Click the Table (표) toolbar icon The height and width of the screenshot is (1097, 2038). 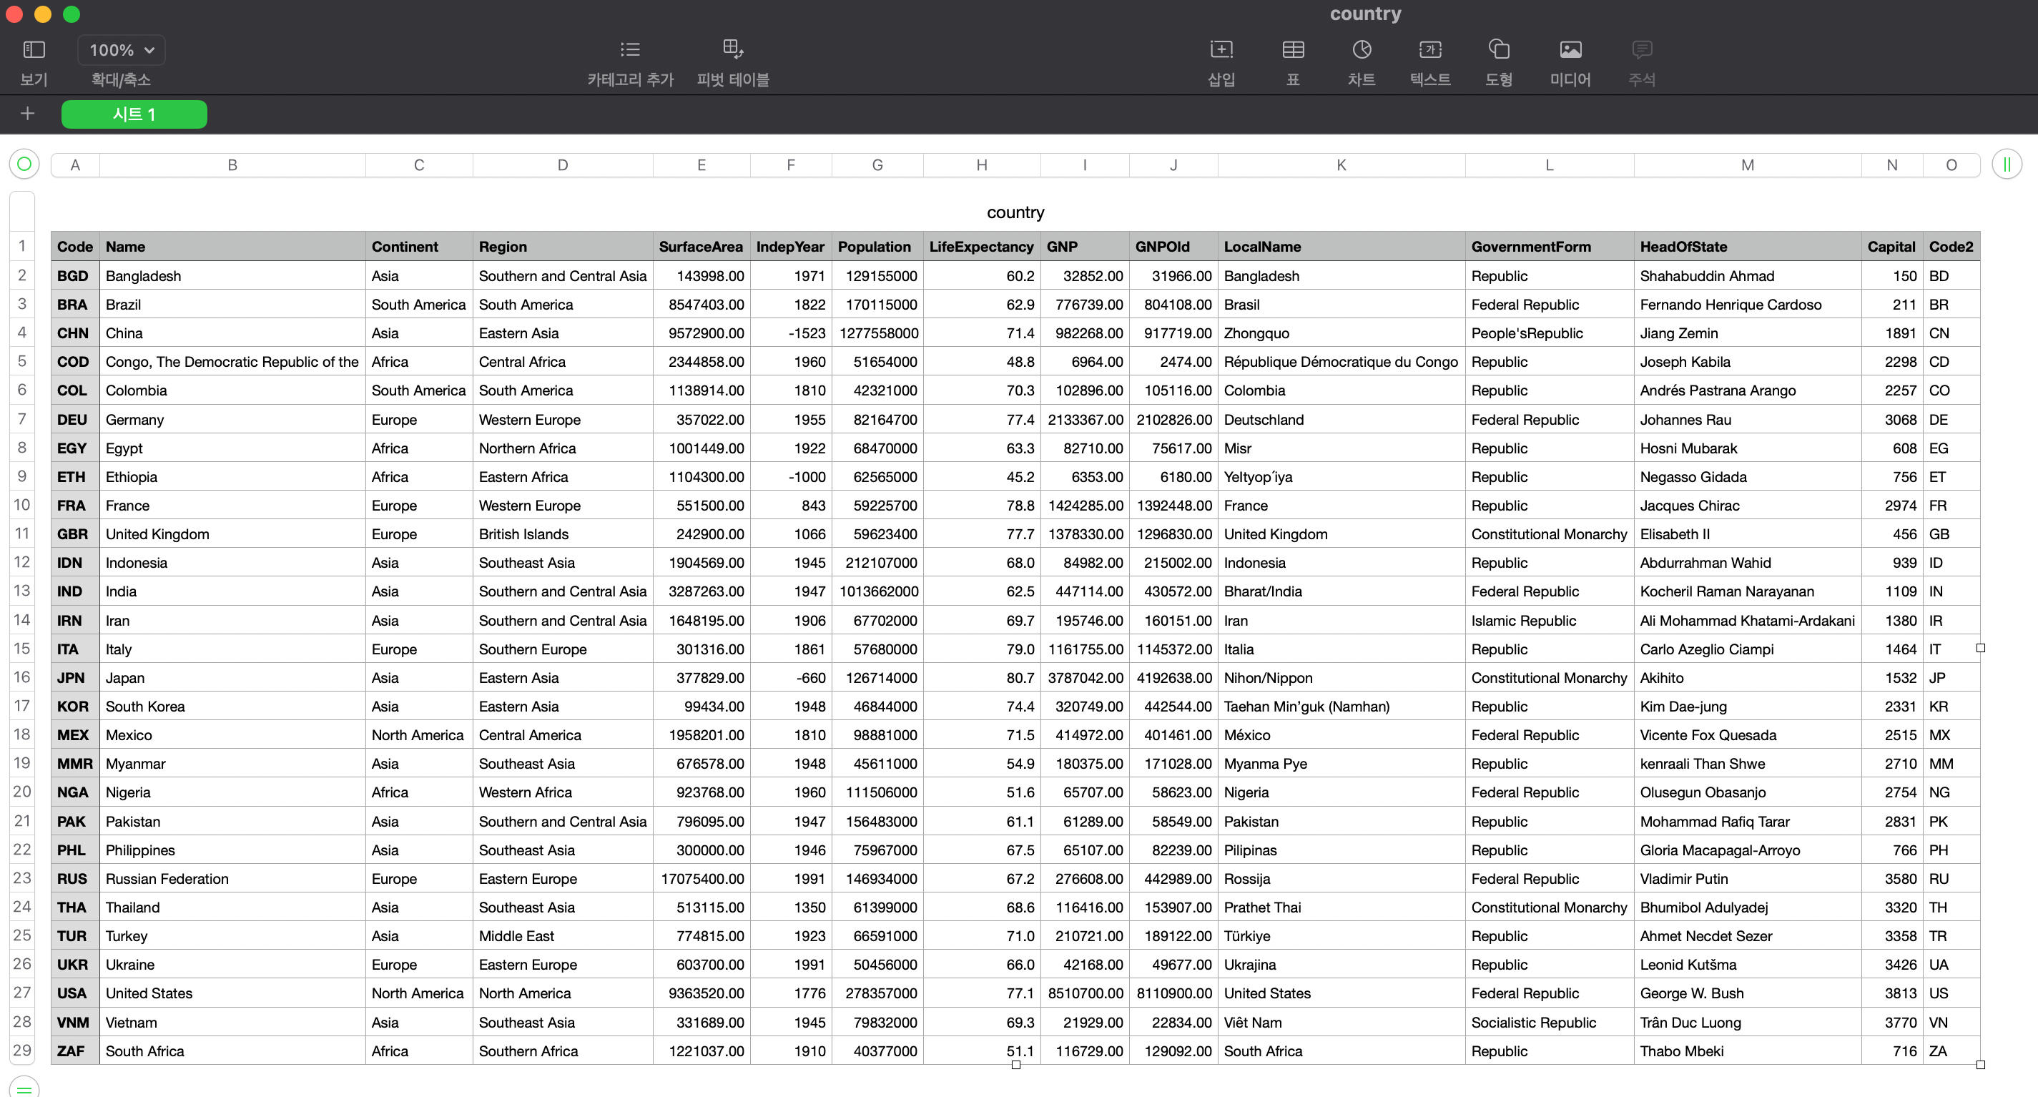[1293, 50]
